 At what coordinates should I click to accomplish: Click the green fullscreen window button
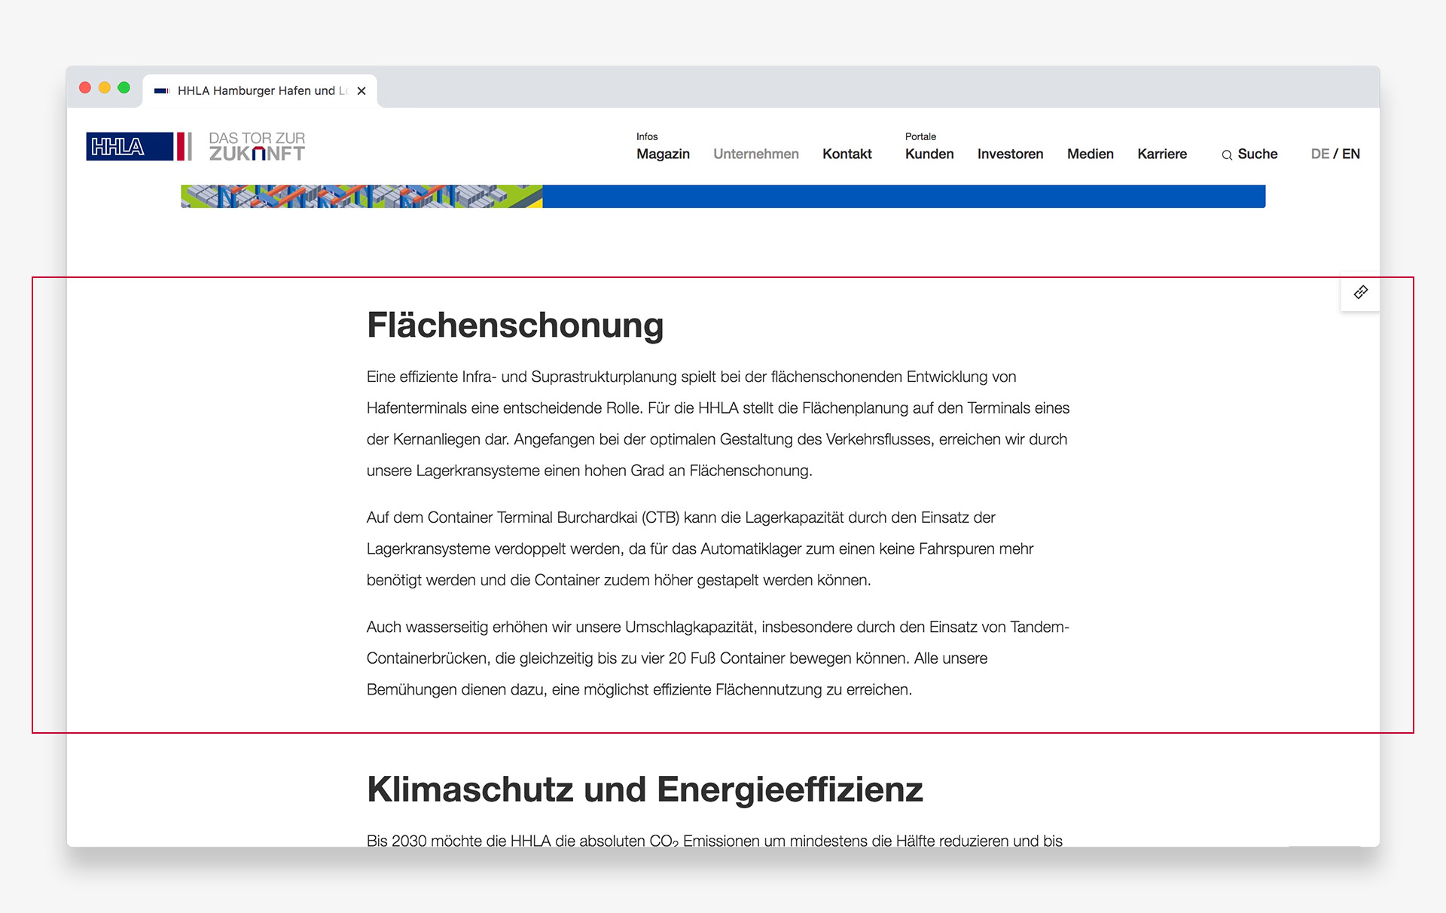point(124,87)
